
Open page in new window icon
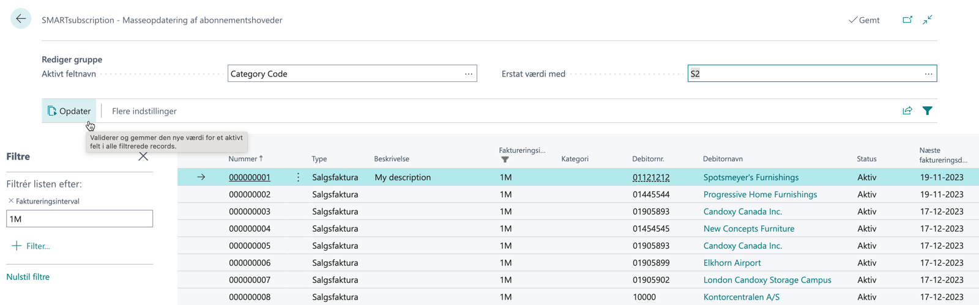907,20
